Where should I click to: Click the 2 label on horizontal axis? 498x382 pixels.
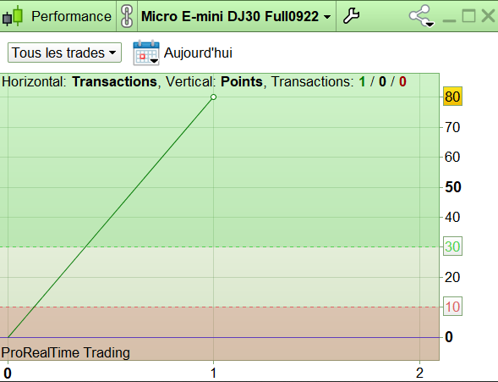(419, 373)
